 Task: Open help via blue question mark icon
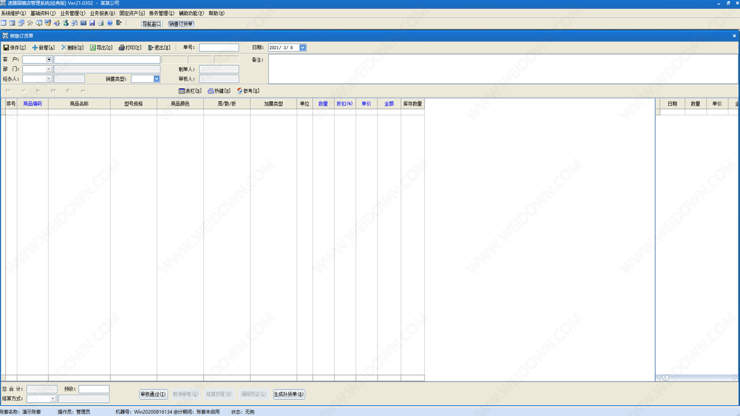tap(110, 23)
